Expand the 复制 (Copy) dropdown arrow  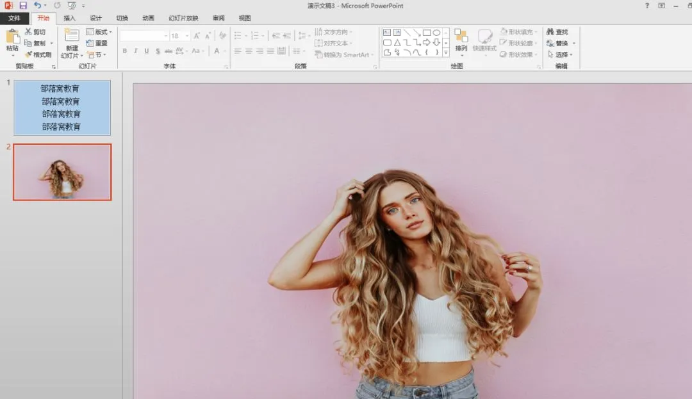pyautogui.click(x=52, y=43)
